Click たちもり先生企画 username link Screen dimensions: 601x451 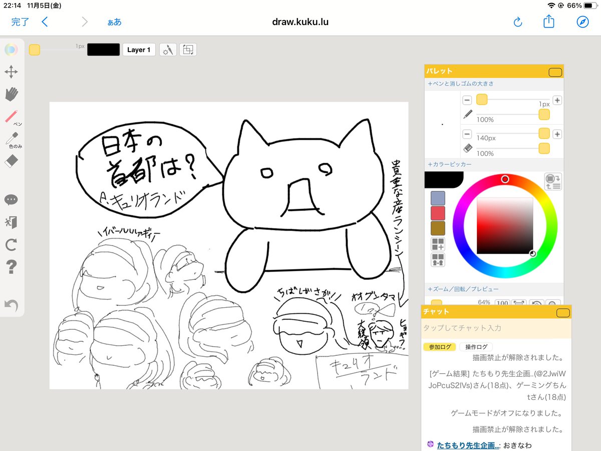pos(468,445)
